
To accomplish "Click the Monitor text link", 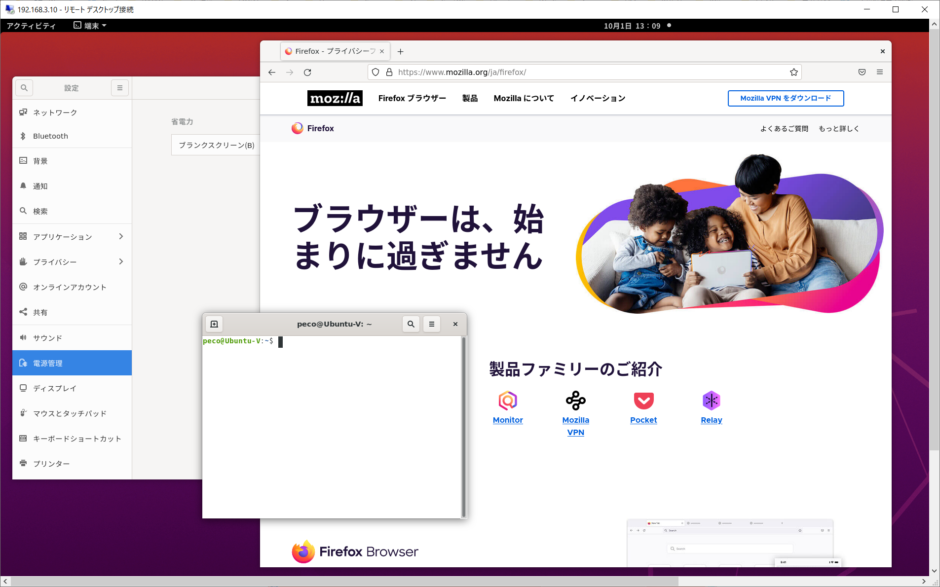I will pos(508,420).
